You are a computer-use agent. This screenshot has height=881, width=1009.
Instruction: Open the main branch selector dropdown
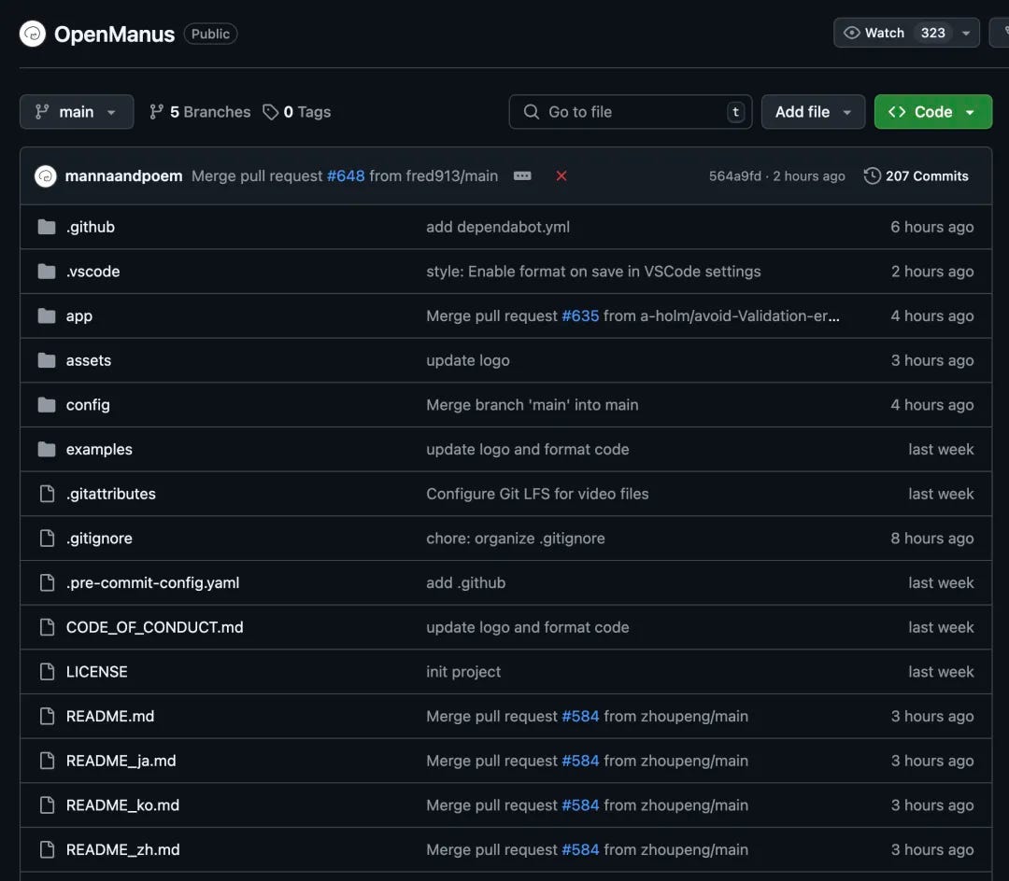(x=77, y=112)
